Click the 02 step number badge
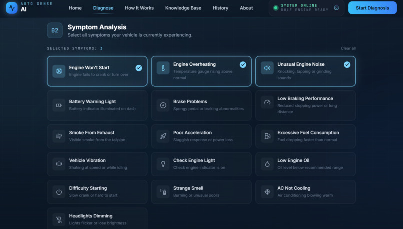403x229 pixels. click(55, 30)
